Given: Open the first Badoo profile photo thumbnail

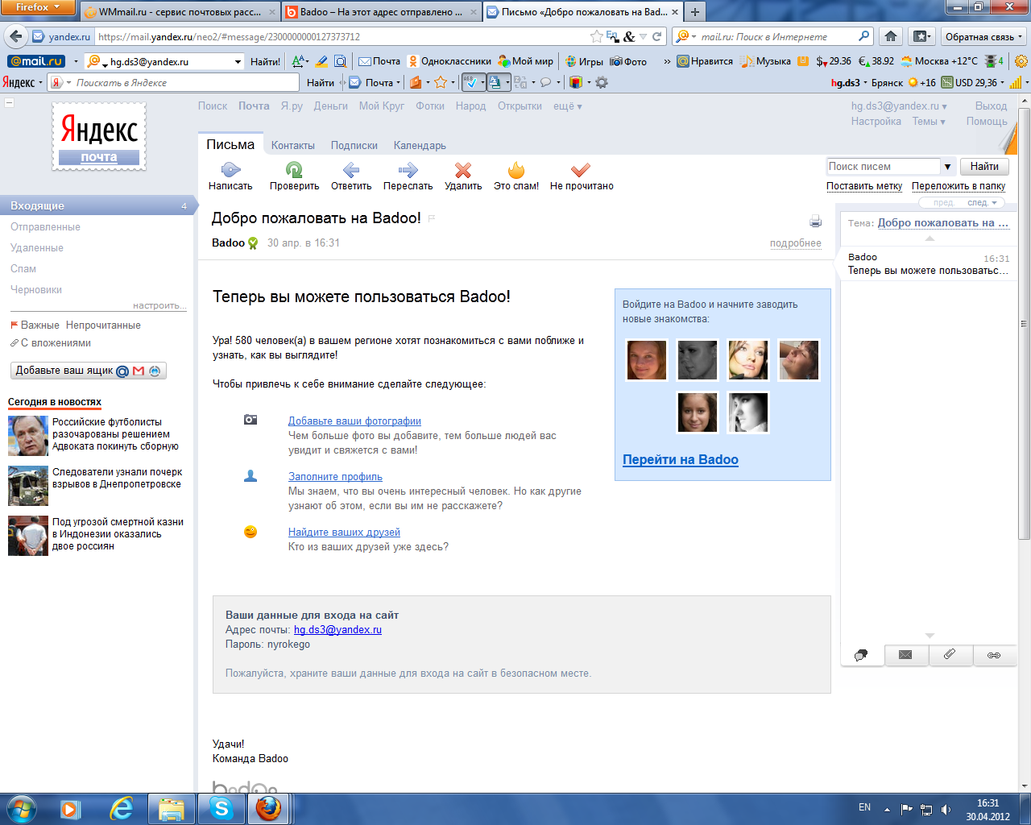Looking at the screenshot, I should click(x=647, y=360).
